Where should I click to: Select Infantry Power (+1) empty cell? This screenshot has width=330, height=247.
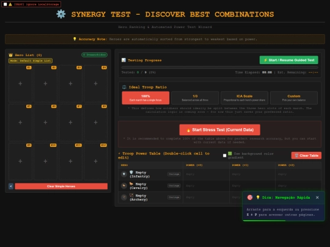[252, 174]
